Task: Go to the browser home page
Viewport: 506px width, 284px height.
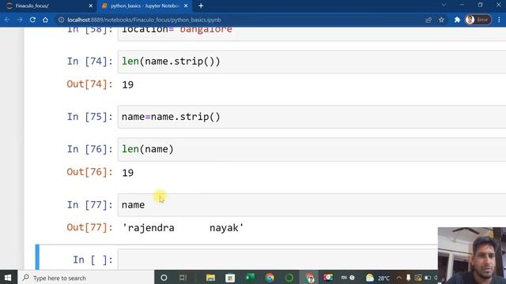Action: (x=45, y=20)
